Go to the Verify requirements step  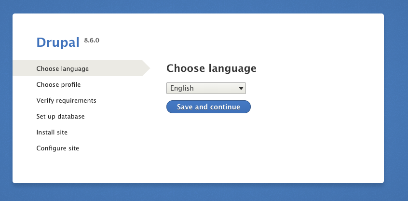67,100
